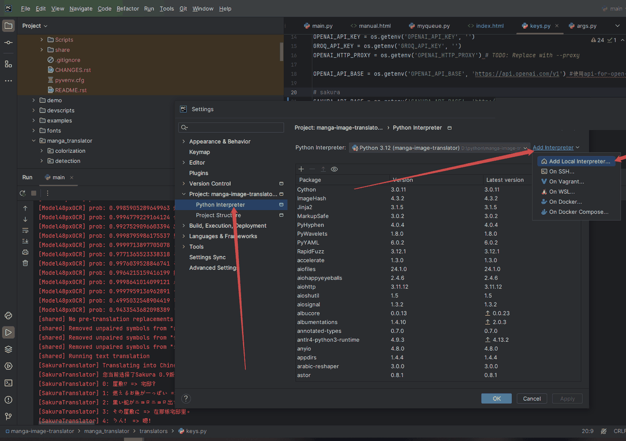The width and height of the screenshot is (626, 441).
Task: Open the File menu
Action: click(26, 9)
